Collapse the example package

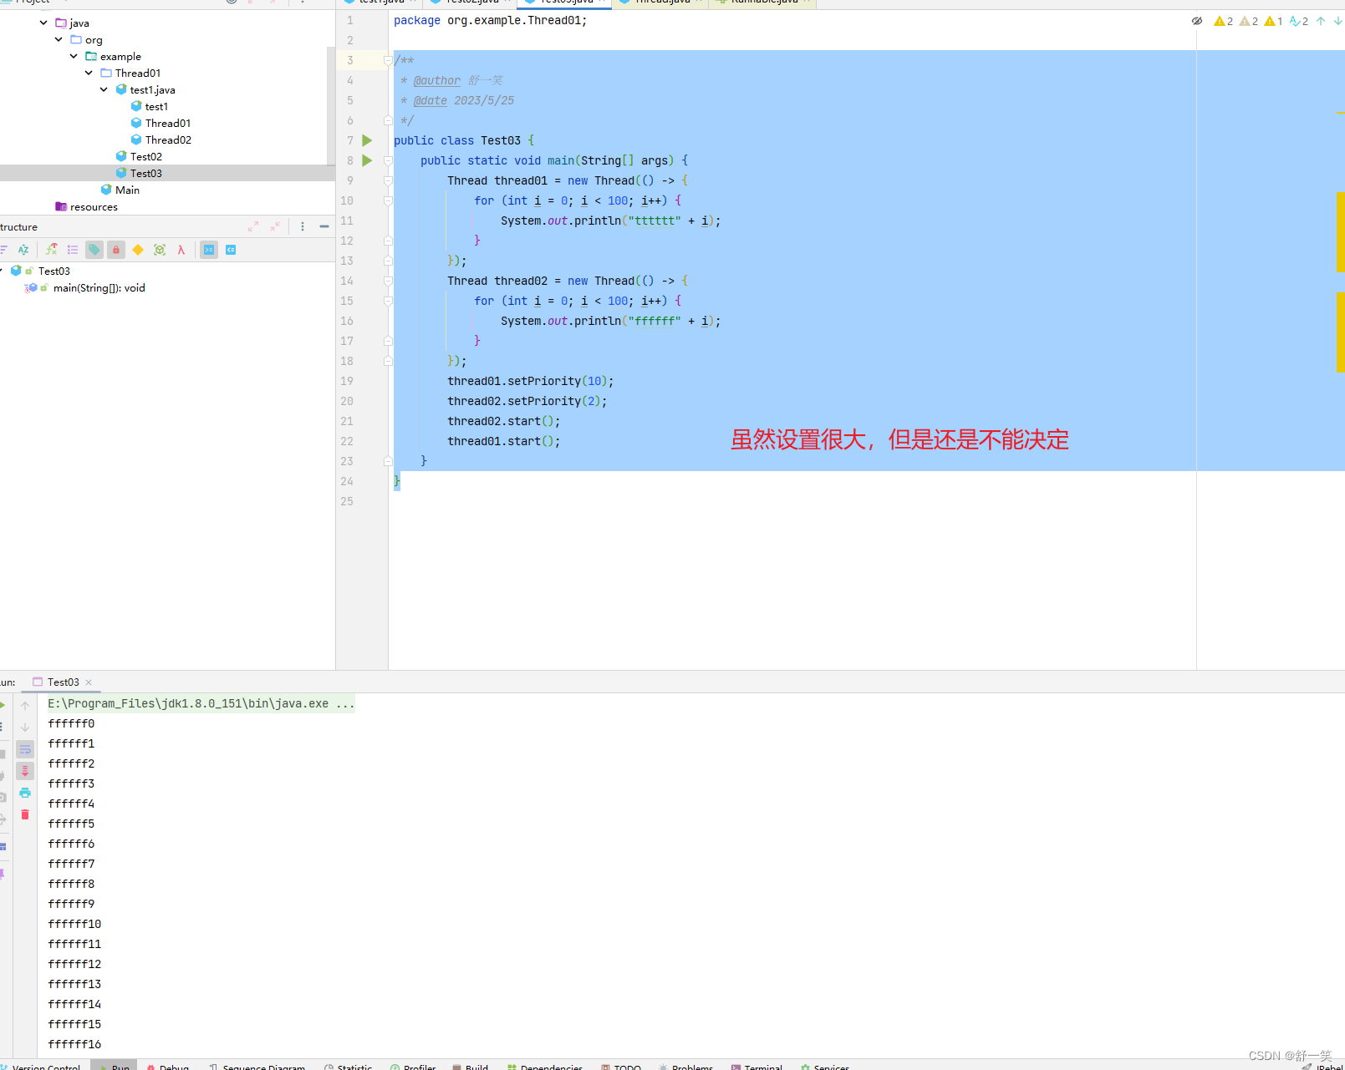coord(74,56)
